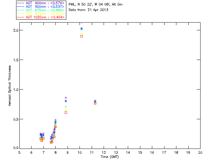The width and height of the screenshot is (206, 165).
Task: Click the AOT 675nm legend entry
Action: [x=41, y=10]
